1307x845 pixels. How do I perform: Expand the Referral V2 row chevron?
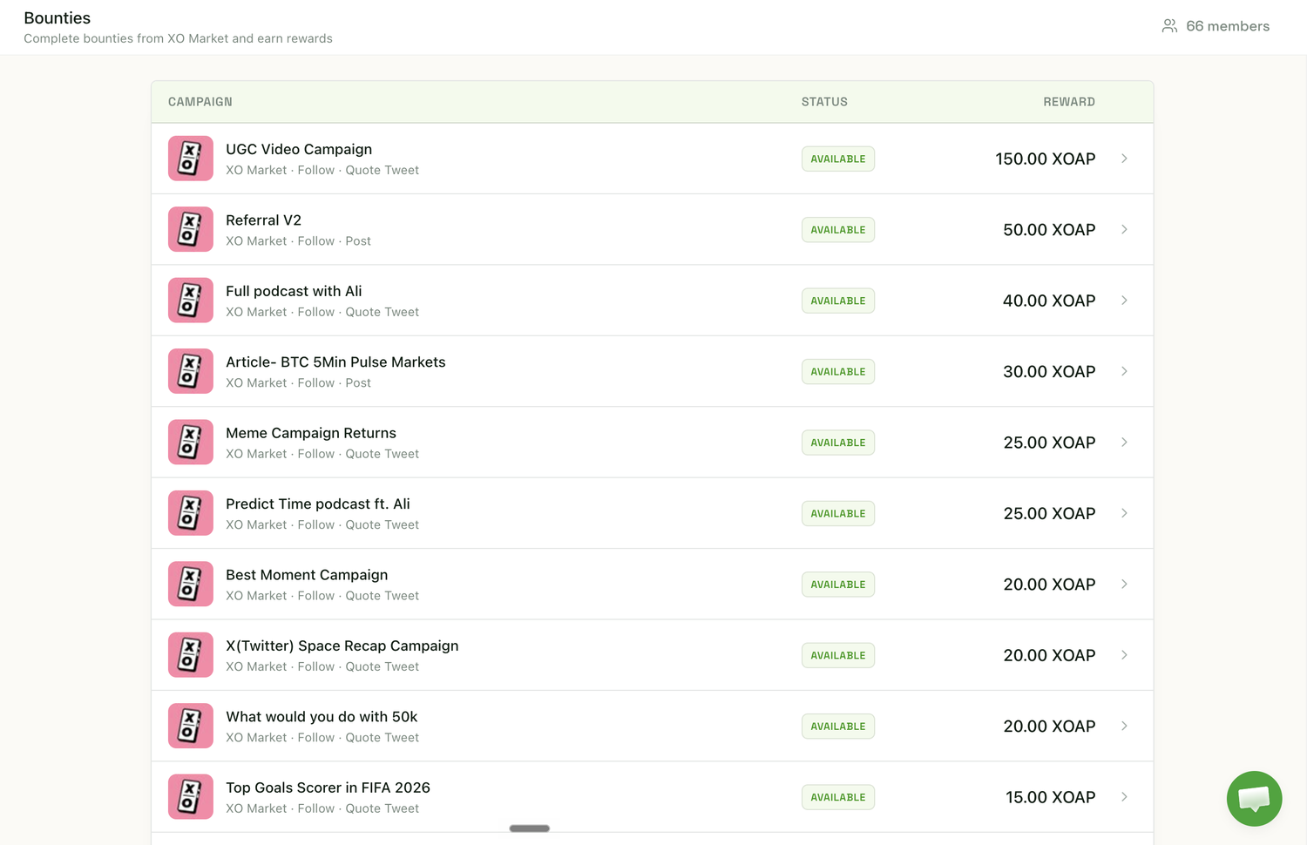(x=1125, y=229)
